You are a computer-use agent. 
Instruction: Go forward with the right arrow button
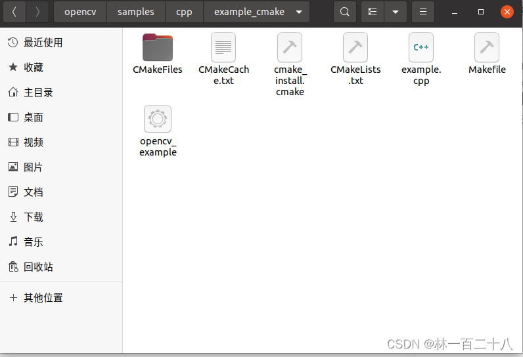(x=37, y=12)
